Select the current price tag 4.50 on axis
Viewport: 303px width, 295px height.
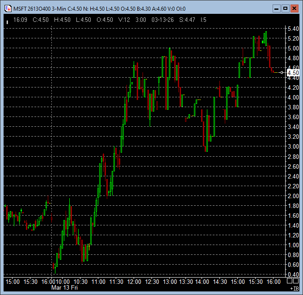tap(293, 73)
